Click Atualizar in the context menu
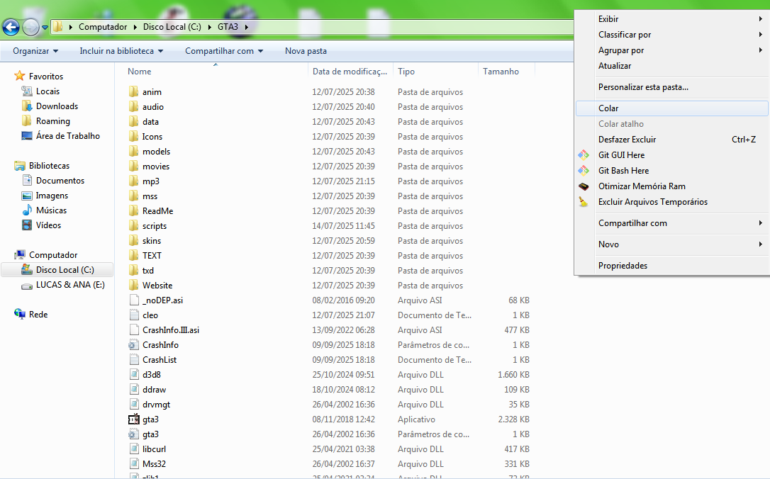This screenshot has height=479, width=770. click(x=615, y=66)
